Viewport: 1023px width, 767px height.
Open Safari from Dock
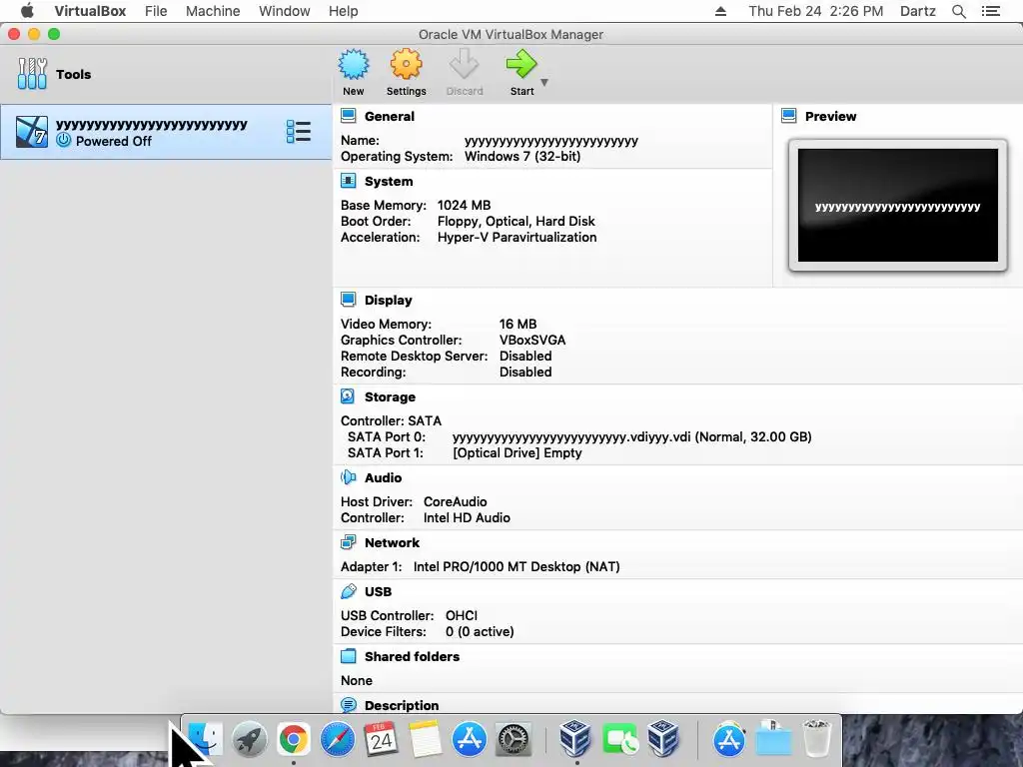coord(338,740)
